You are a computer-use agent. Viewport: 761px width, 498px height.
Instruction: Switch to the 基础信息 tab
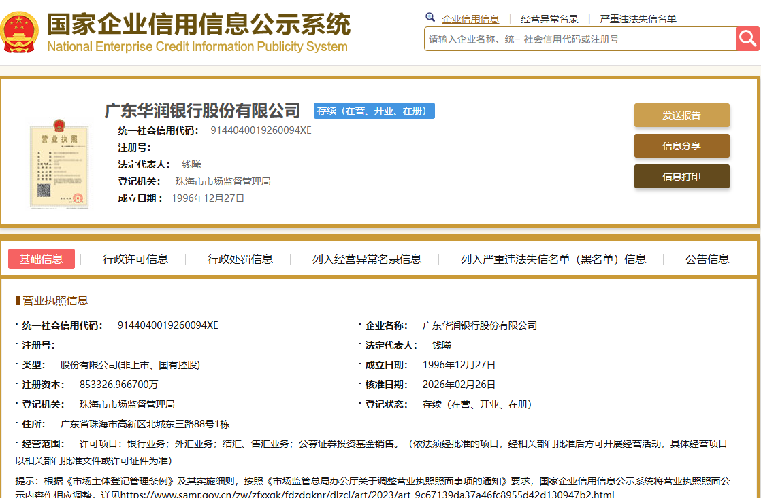42,259
